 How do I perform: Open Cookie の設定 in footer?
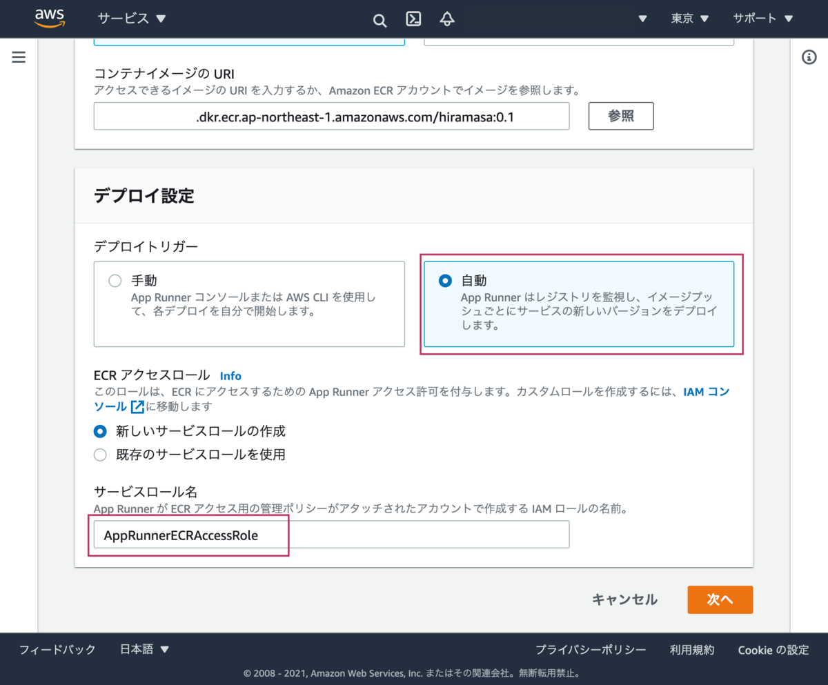773,649
